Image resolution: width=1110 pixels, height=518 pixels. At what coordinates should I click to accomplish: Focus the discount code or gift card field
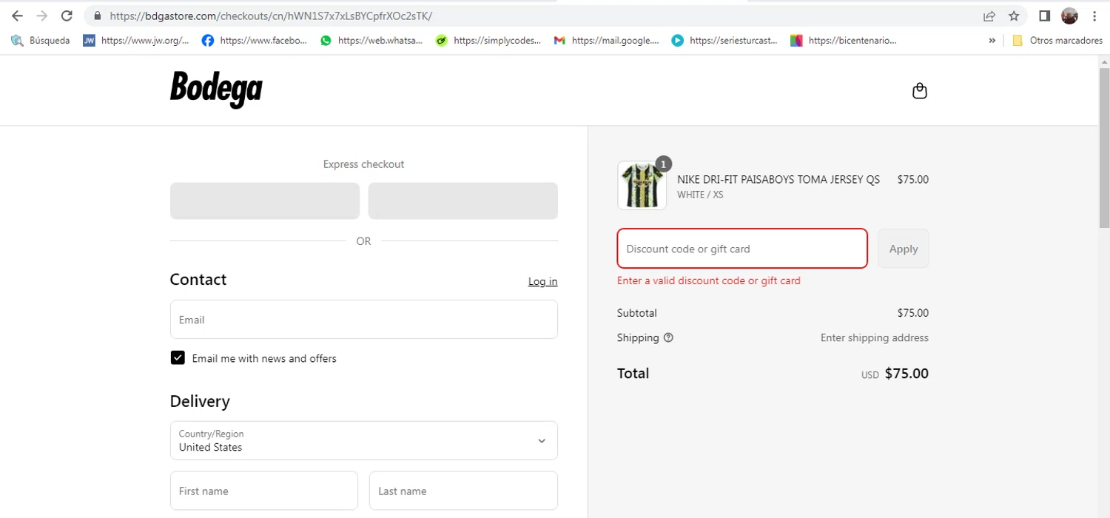(742, 249)
